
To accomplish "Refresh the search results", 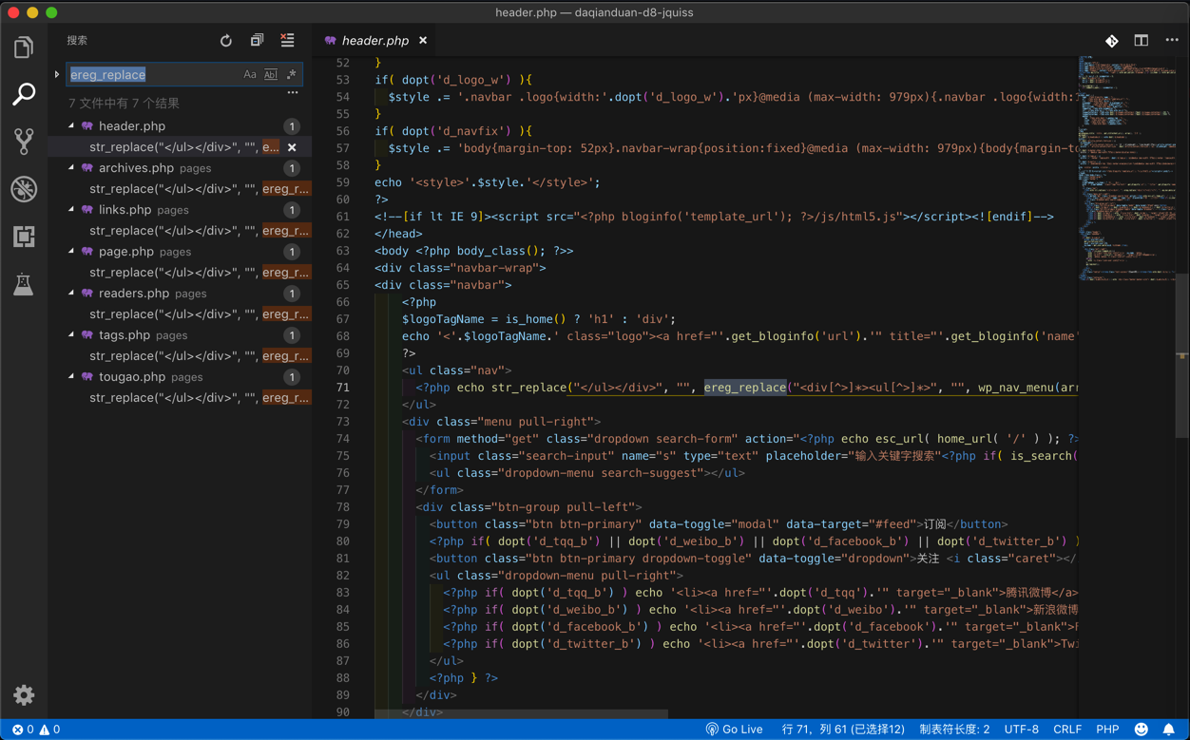I will 226,41.
